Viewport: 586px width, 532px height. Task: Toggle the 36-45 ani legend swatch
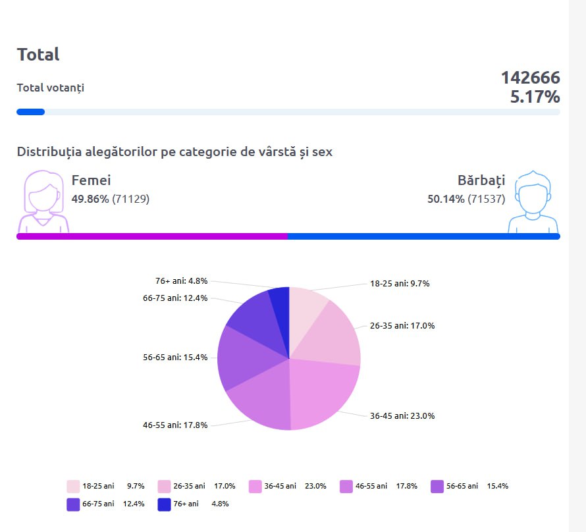tap(255, 487)
